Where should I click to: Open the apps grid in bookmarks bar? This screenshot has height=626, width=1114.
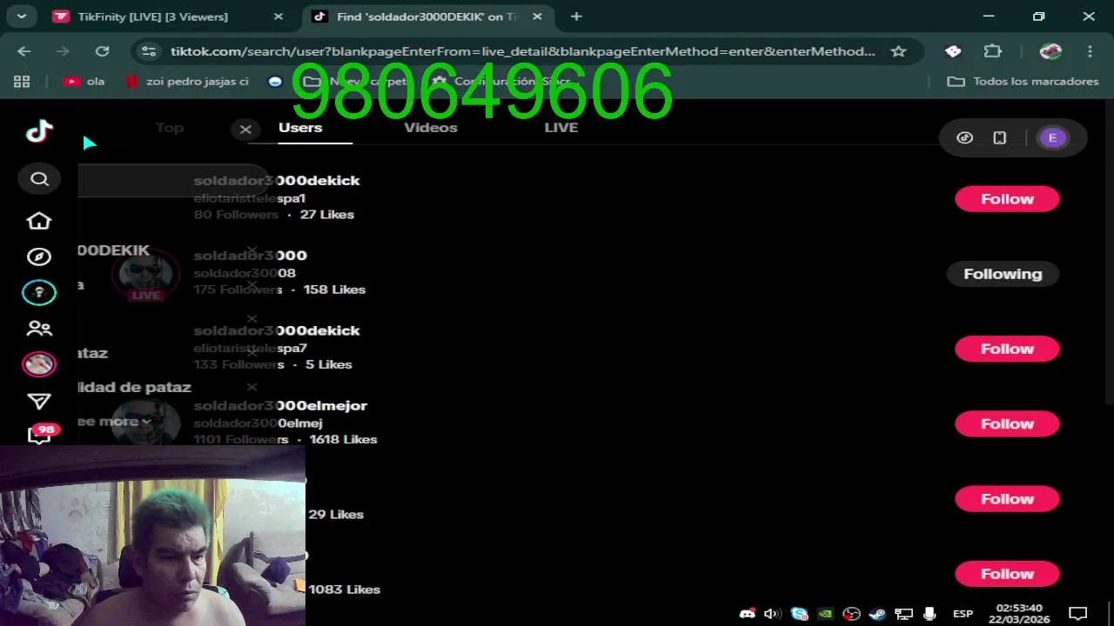pyautogui.click(x=22, y=81)
